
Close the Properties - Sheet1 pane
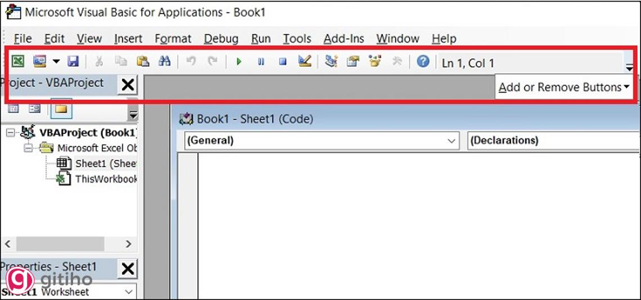pos(128,269)
